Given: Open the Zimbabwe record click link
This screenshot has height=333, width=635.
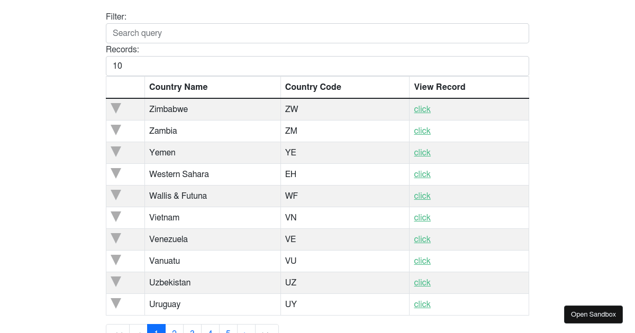Looking at the screenshot, I should pyautogui.click(x=422, y=109).
